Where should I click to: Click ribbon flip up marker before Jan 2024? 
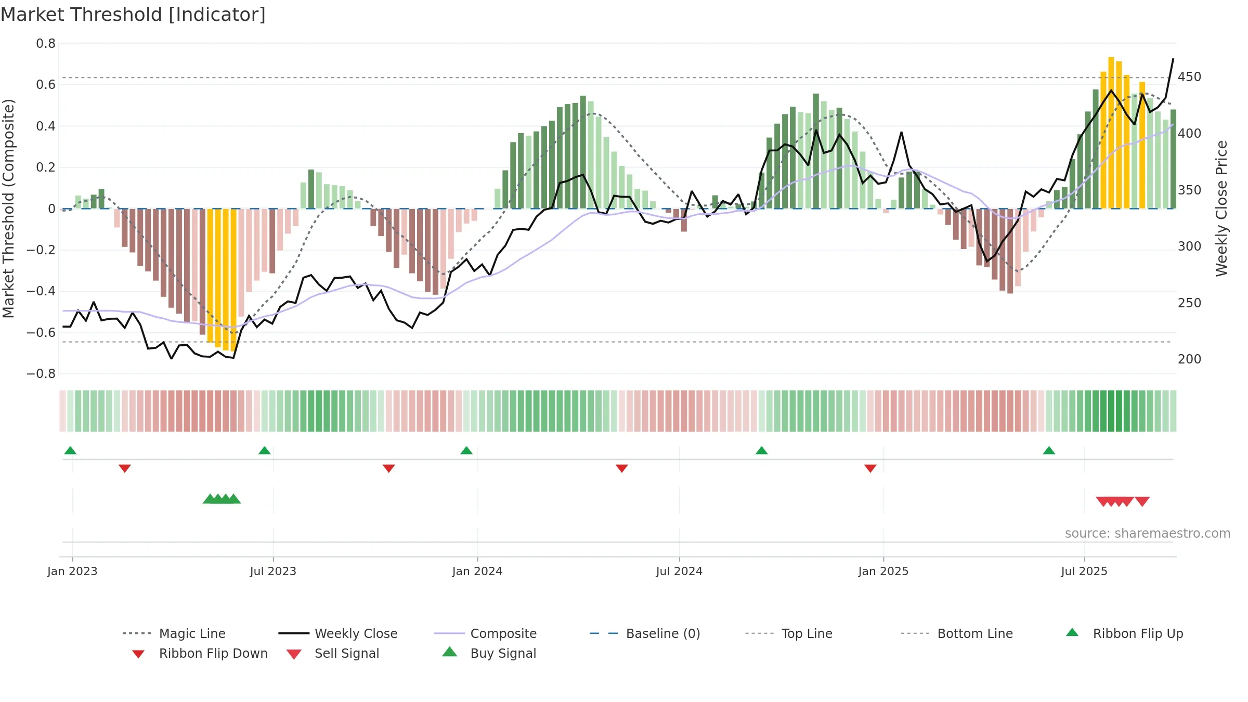466,450
